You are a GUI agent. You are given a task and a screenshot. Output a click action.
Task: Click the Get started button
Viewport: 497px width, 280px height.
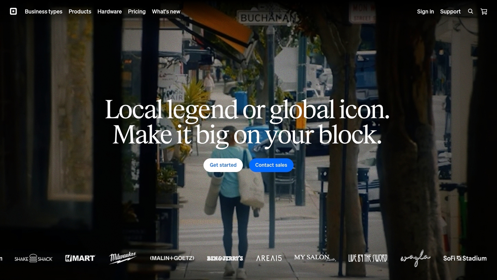(x=223, y=165)
